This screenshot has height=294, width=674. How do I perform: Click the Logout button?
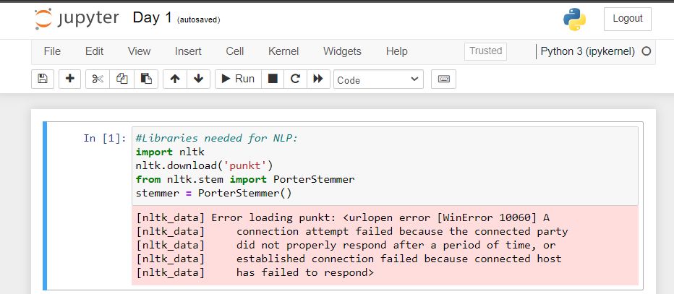[x=628, y=19]
